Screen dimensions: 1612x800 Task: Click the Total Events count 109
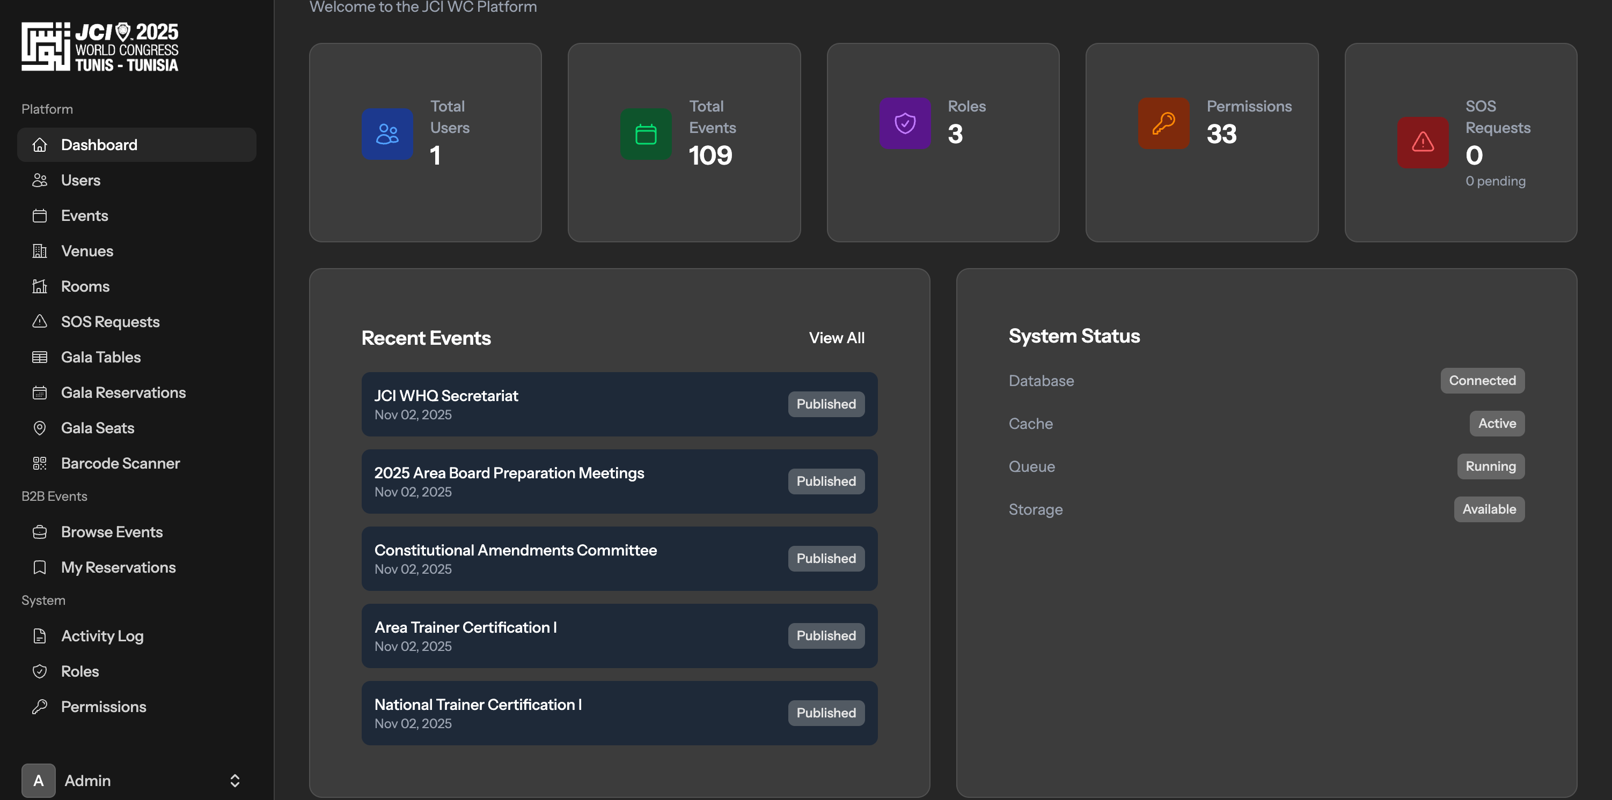point(710,155)
